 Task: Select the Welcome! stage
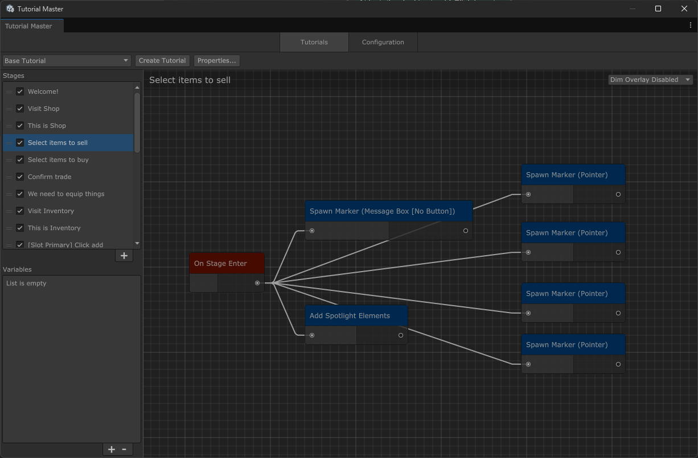[68, 91]
